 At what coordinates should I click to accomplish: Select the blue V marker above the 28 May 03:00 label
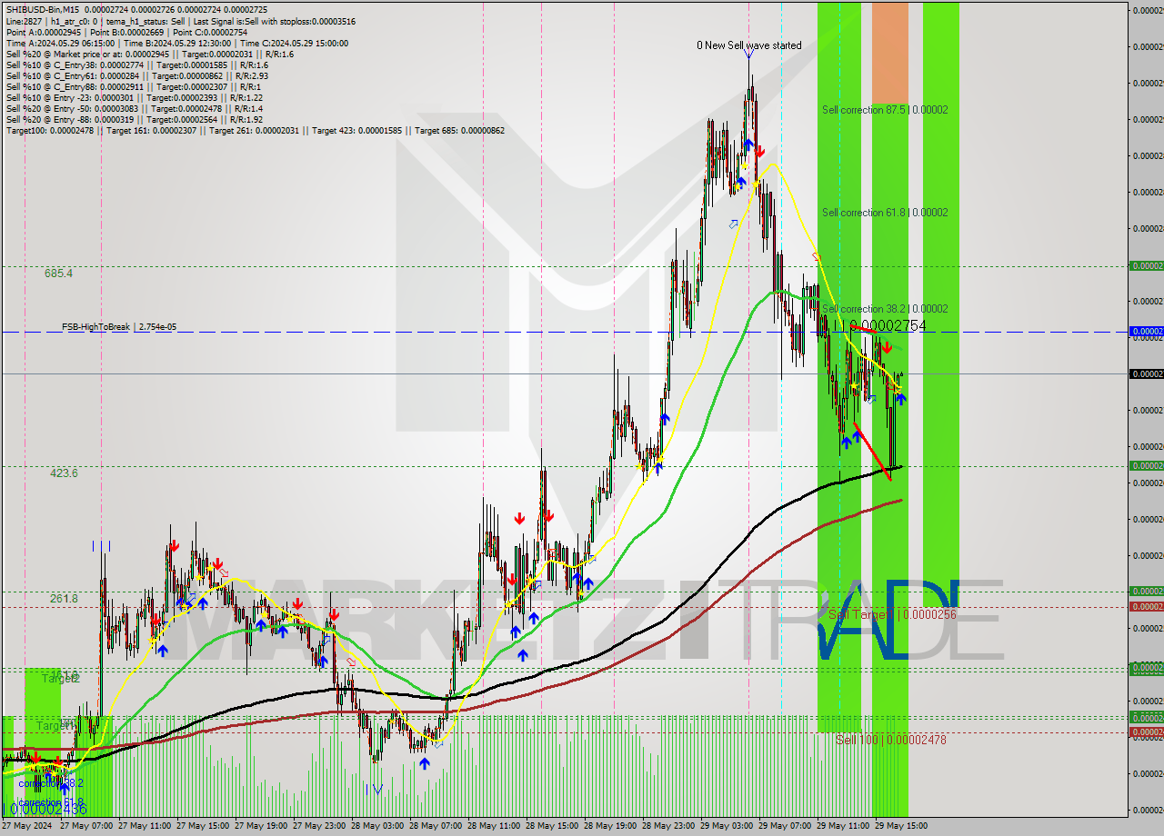(x=377, y=789)
